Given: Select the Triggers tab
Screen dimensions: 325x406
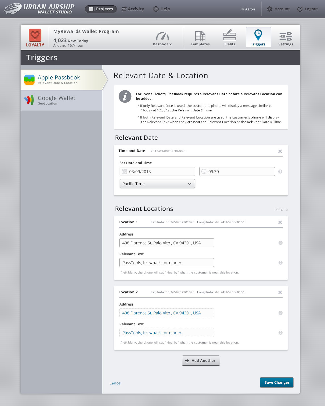Looking at the screenshot, I should click(258, 37).
